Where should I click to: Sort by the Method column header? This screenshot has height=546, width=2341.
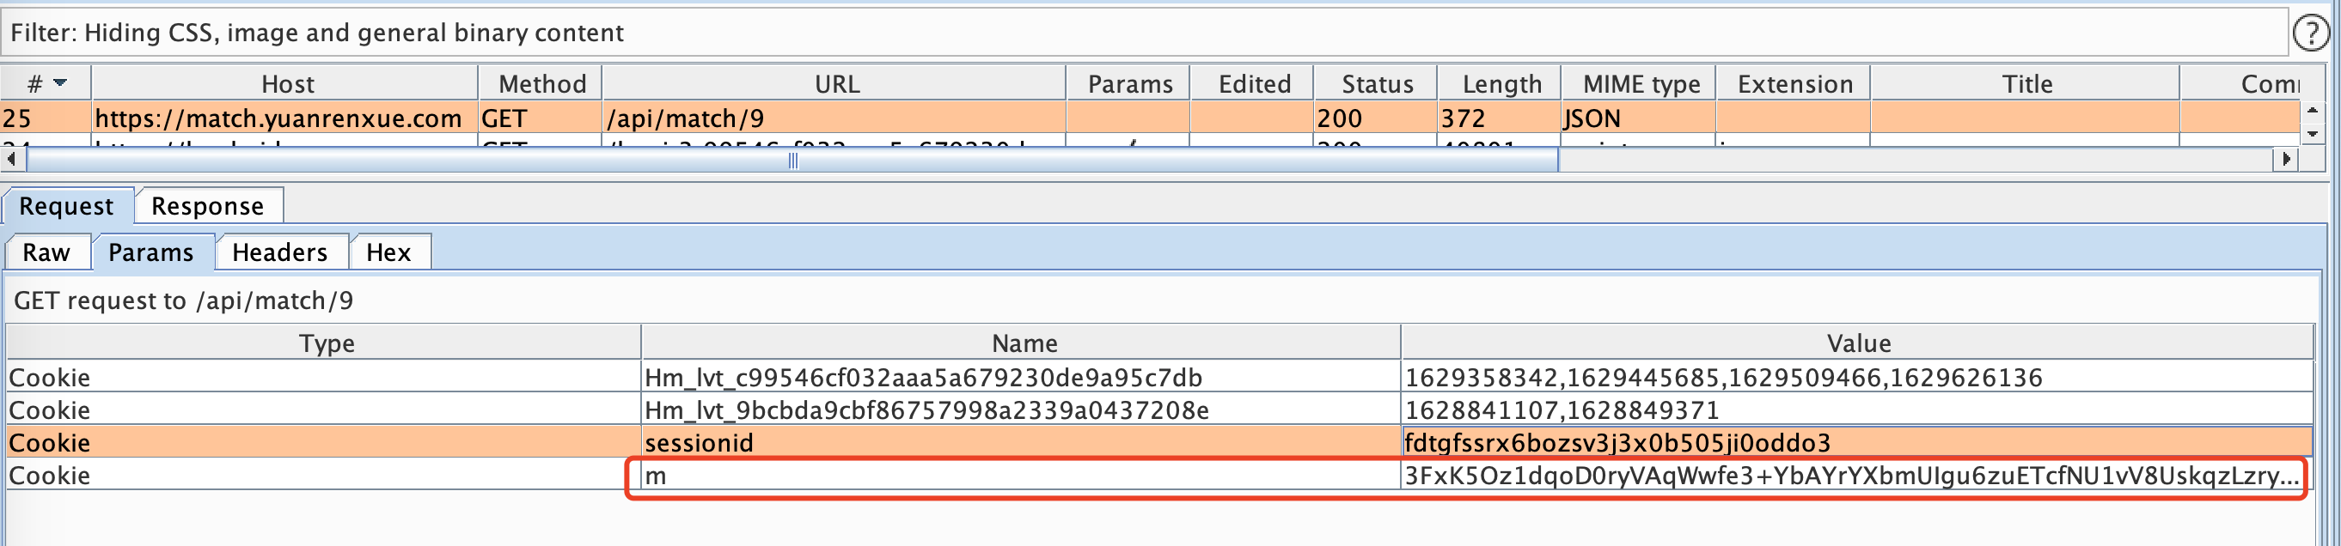pyautogui.click(x=541, y=83)
